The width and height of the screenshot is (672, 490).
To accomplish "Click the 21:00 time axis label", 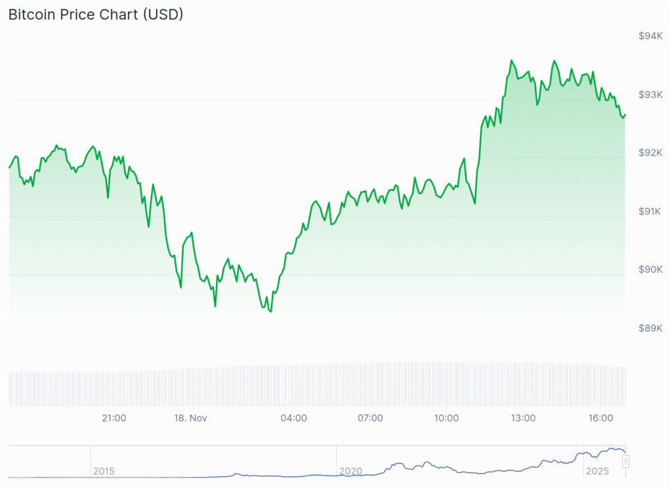I will (114, 418).
